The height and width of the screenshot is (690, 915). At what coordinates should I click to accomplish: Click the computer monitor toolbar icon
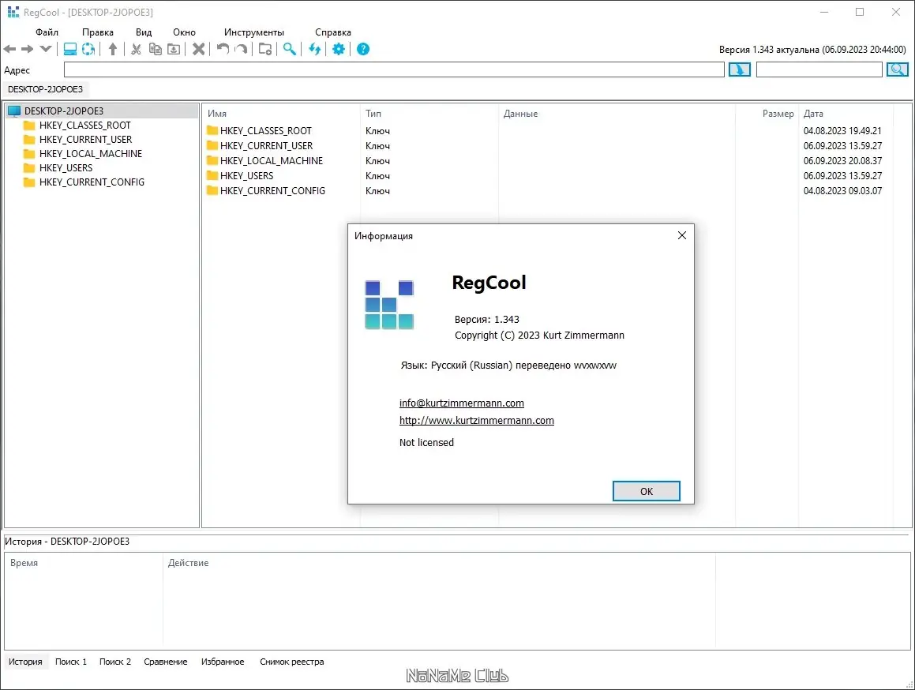[x=70, y=49]
